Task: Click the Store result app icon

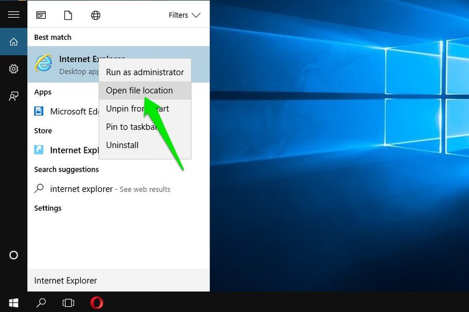Action: pos(39,150)
